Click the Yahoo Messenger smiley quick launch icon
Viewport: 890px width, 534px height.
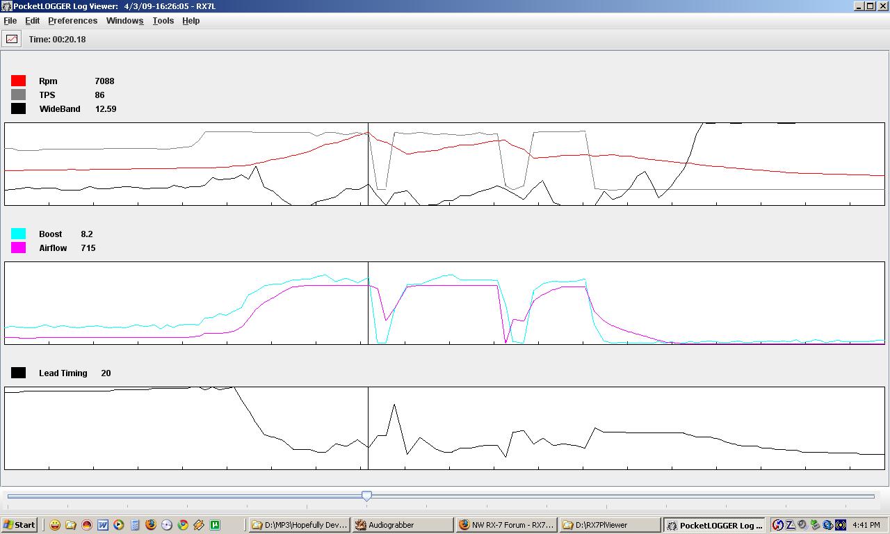coord(55,525)
